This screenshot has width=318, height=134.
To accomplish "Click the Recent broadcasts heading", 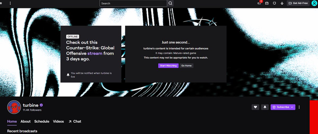I will click(x=22, y=131).
